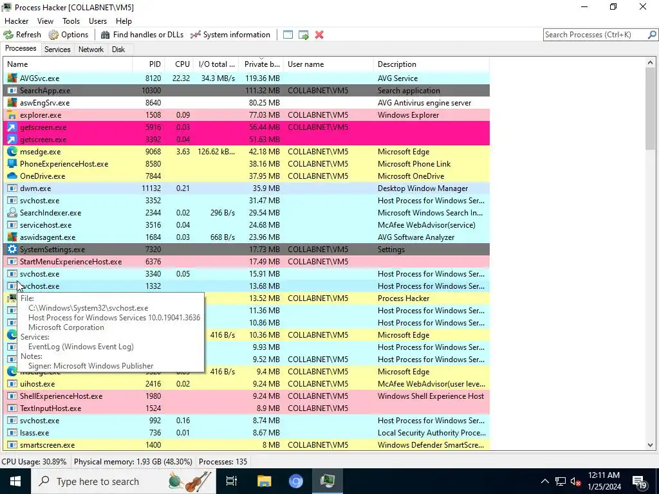Screen dimensions: 659x494
Task: Click scrollbar up arrow in process list
Action: pos(650,63)
